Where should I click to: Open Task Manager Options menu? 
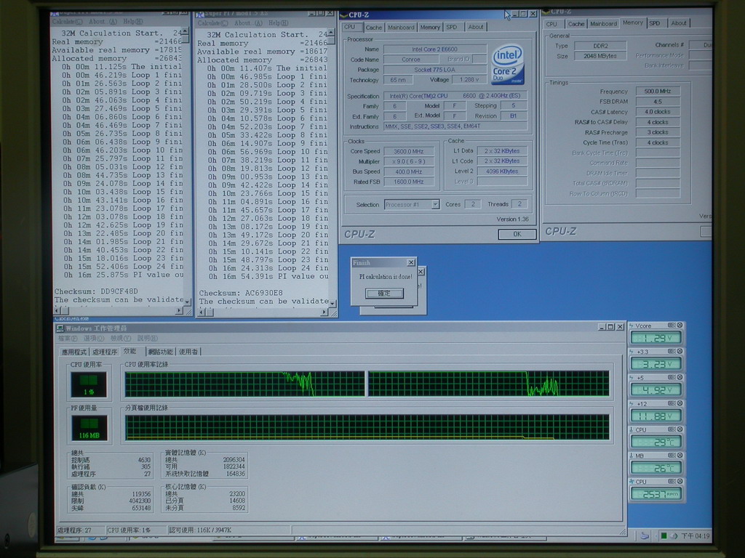[x=94, y=339]
